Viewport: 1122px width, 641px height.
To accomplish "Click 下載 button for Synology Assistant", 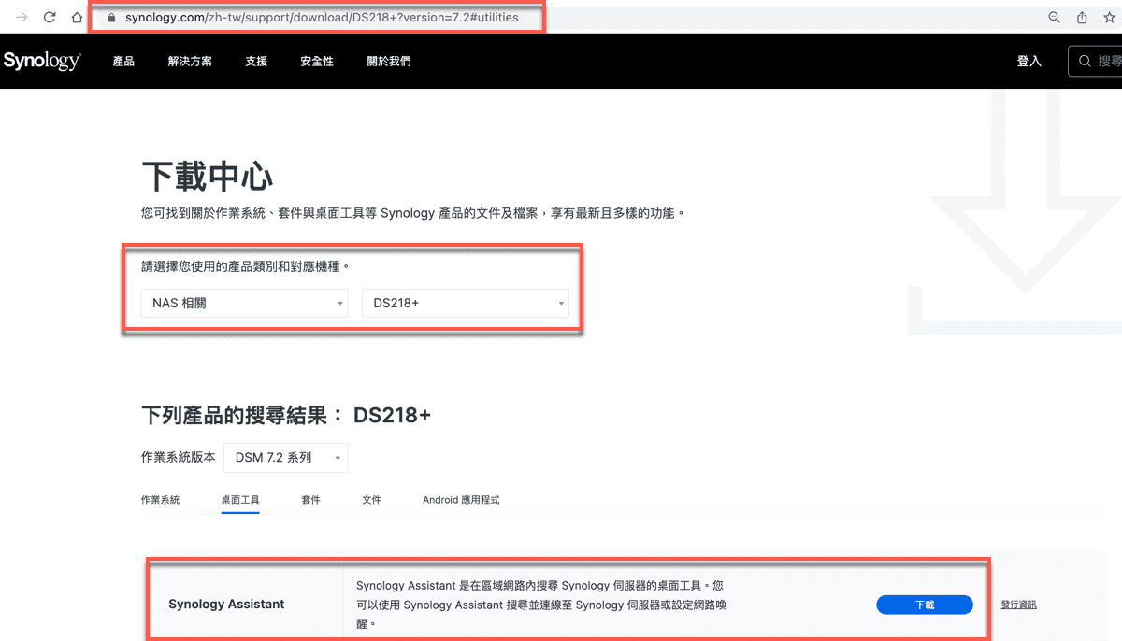I will tap(925, 605).
